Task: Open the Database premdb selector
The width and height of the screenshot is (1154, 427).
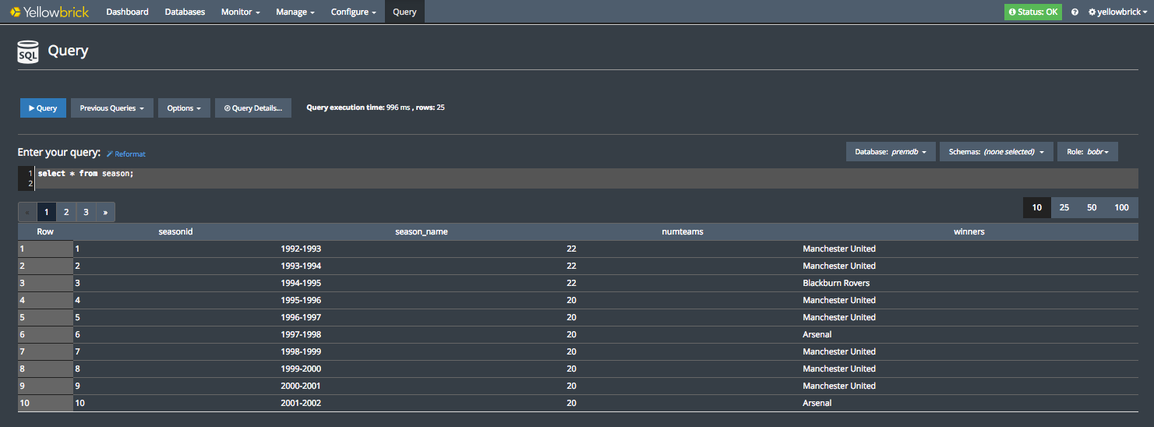Action: pos(890,152)
